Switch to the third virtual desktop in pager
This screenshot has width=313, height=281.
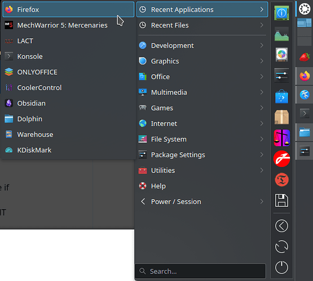point(304,42)
